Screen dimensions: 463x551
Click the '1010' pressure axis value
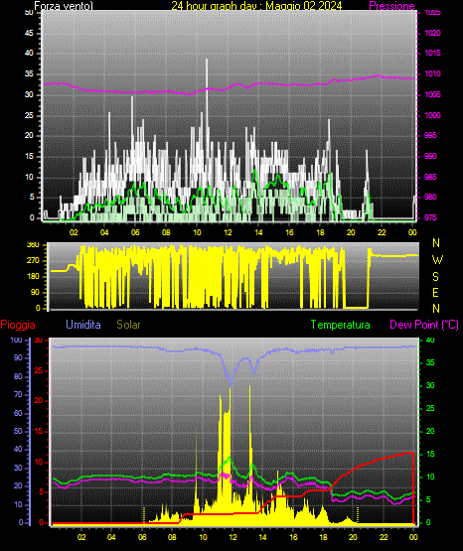pos(432,73)
